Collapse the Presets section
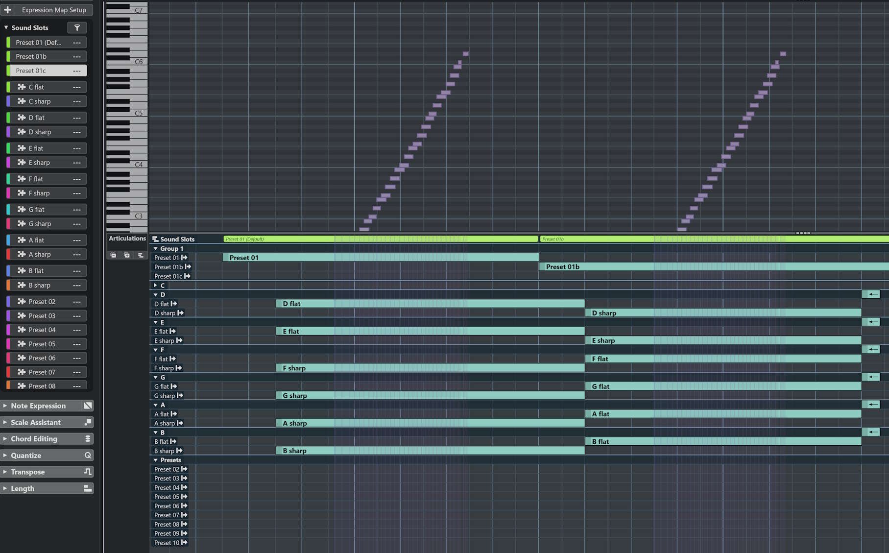The image size is (889, 553). click(x=155, y=460)
